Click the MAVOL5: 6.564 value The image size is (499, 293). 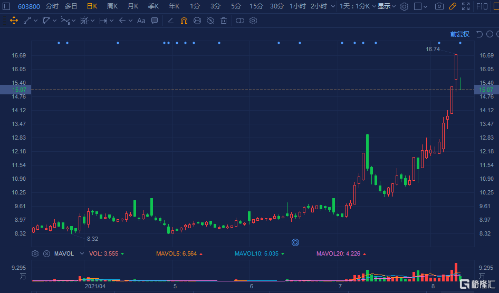(177, 253)
